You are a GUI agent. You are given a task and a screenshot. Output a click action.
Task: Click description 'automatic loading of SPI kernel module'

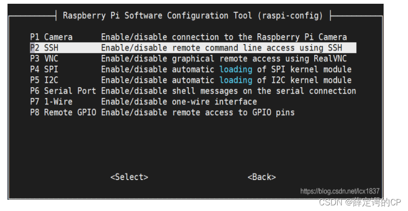click(x=262, y=69)
